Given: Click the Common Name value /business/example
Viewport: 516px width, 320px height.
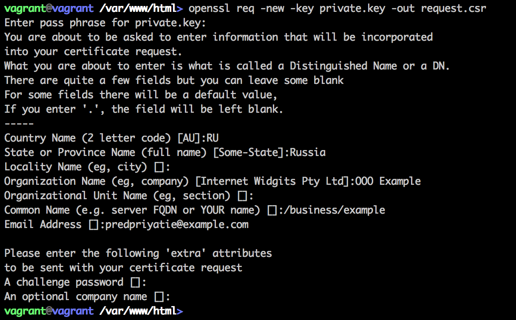Looking at the screenshot, I should [332, 210].
